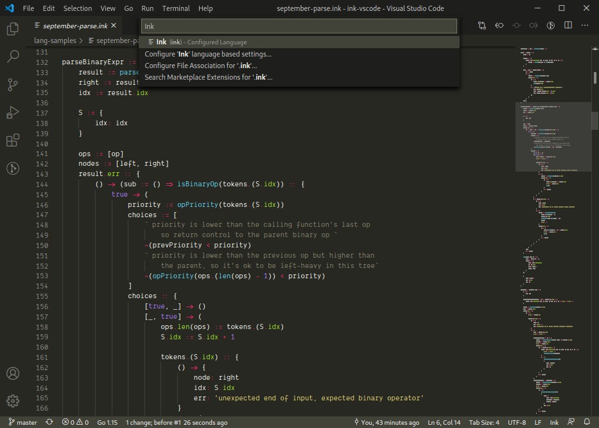
Task: Click the 'You, 43 minutes ago' blame status
Action: (386, 422)
